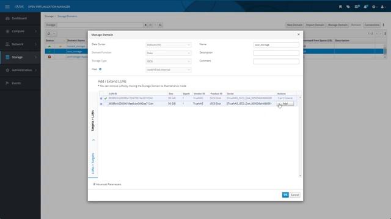The width and height of the screenshot is (391, 219).
Task: Open the hamburger navigation menu
Action: coord(7,7)
